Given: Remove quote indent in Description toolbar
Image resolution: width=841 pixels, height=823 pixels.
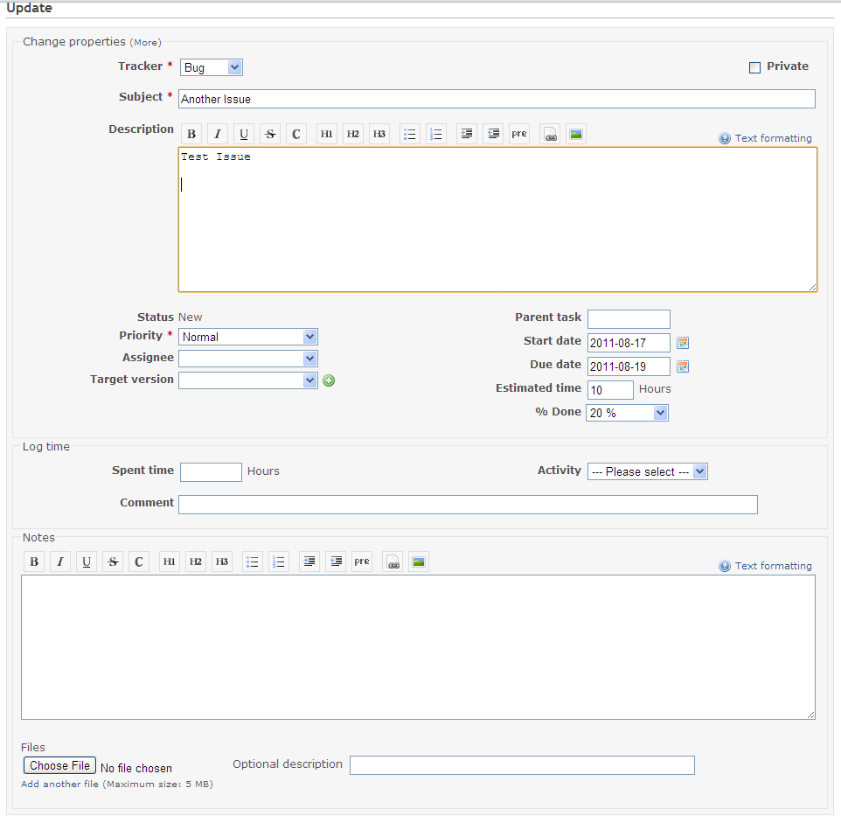Looking at the screenshot, I should [493, 134].
